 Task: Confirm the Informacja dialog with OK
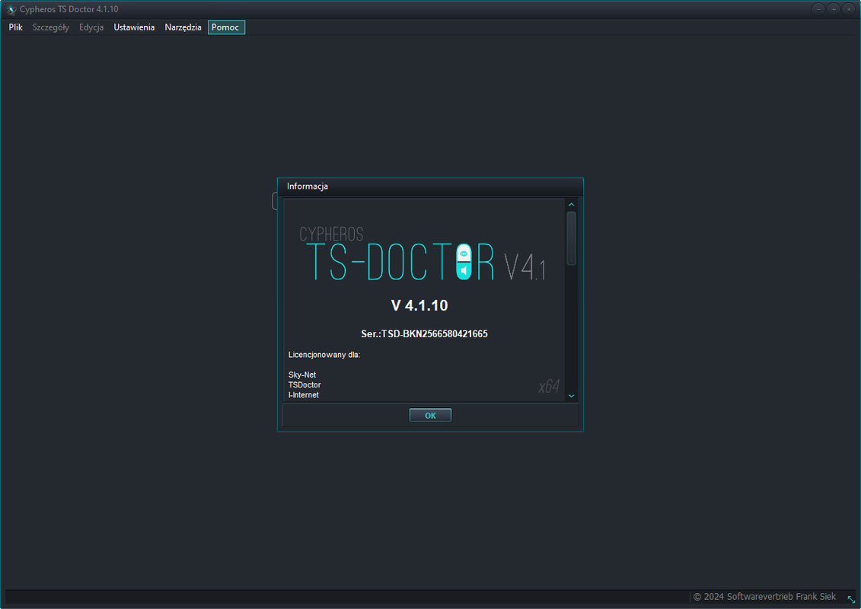[431, 416]
